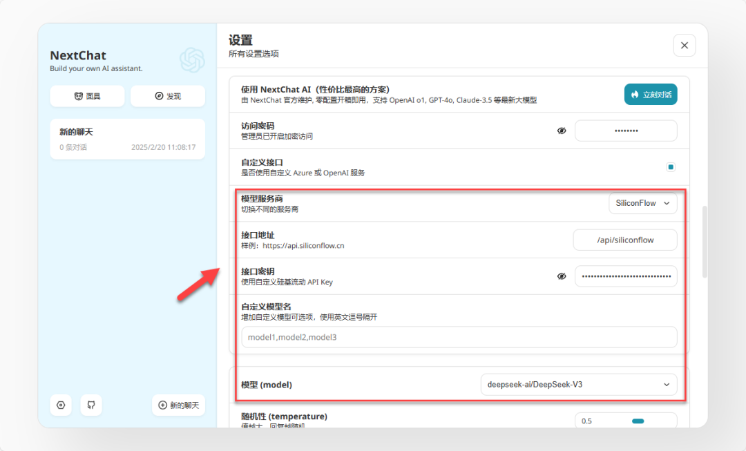
Task: Open the SiliconFlow provider dropdown
Action: click(x=643, y=203)
